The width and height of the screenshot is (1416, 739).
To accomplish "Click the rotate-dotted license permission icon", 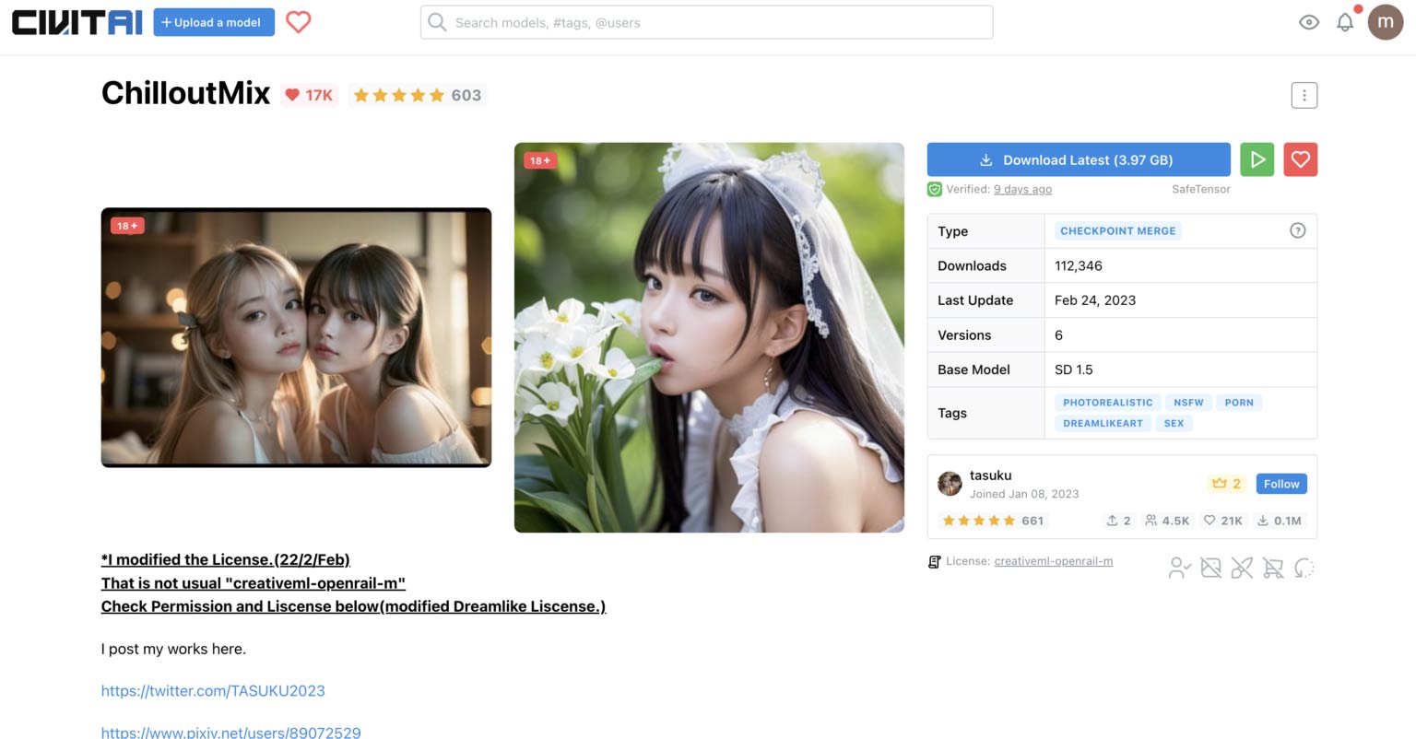I will [1304, 568].
